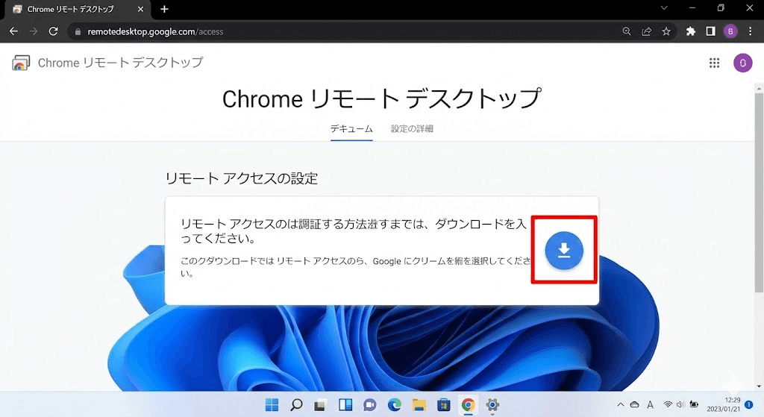
Task: Open File Explorer from taskbar
Action: (x=419, y=405)
